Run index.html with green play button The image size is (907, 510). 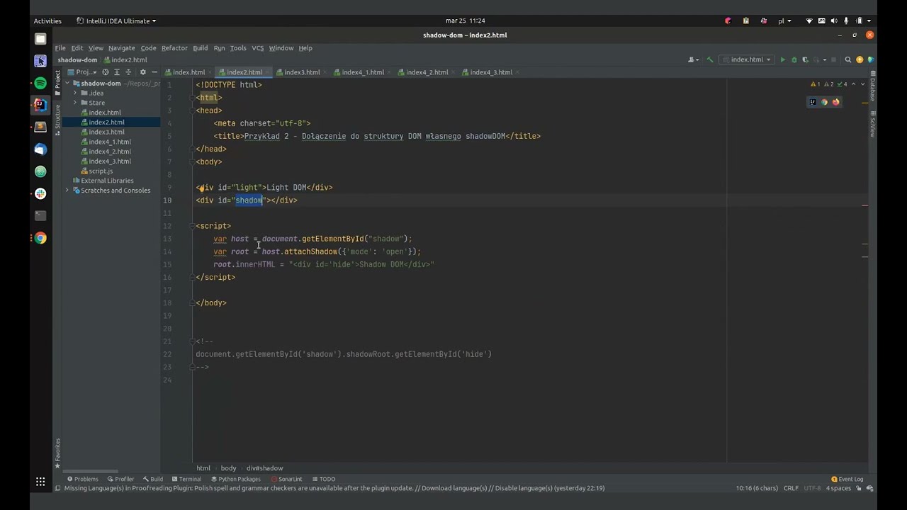782,59
